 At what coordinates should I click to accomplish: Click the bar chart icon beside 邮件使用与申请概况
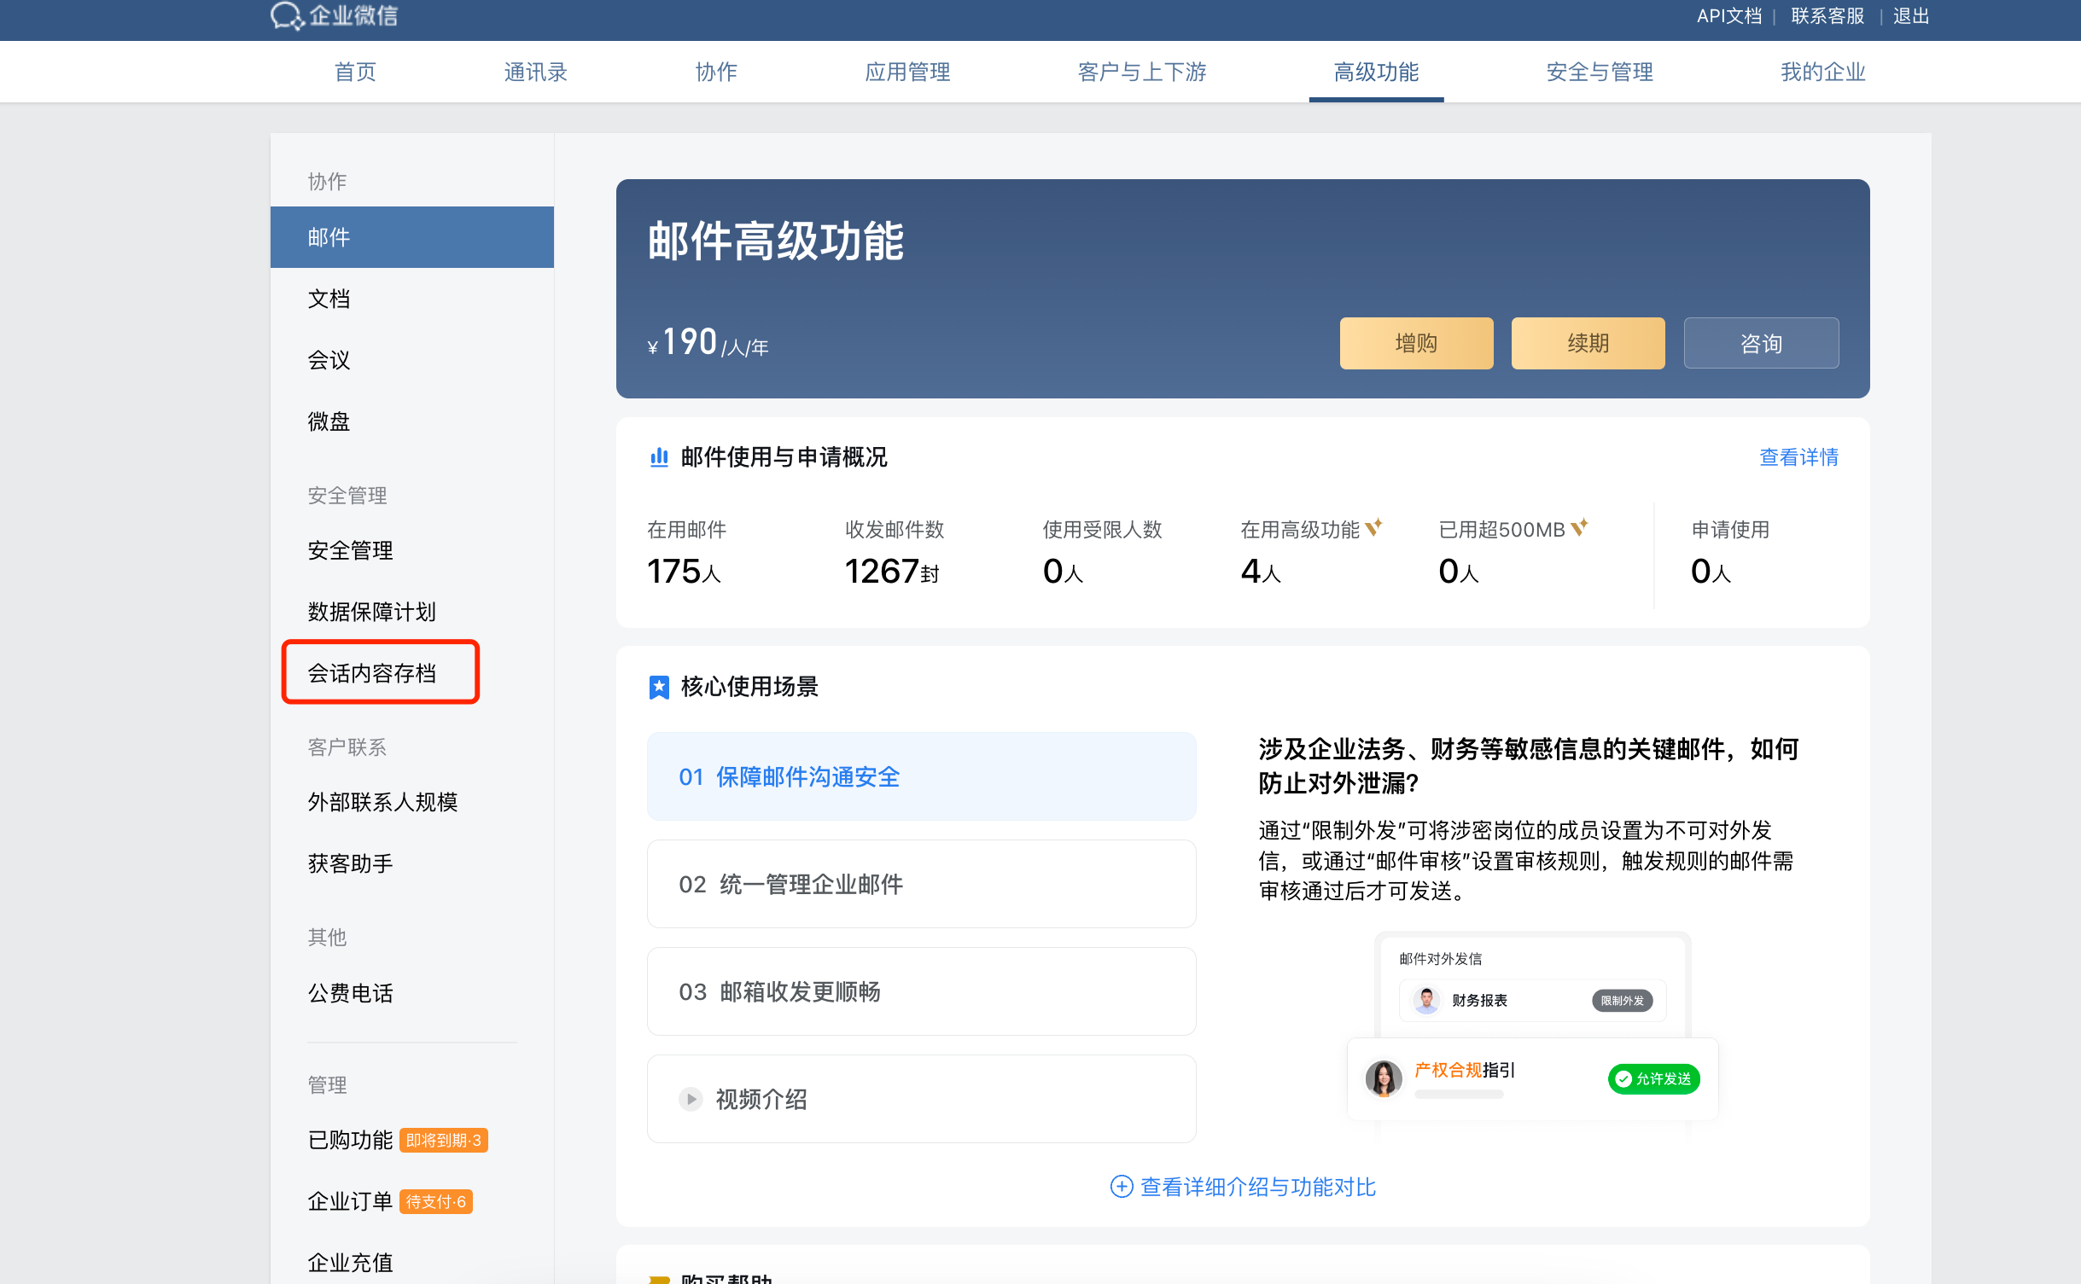[659, 457]
